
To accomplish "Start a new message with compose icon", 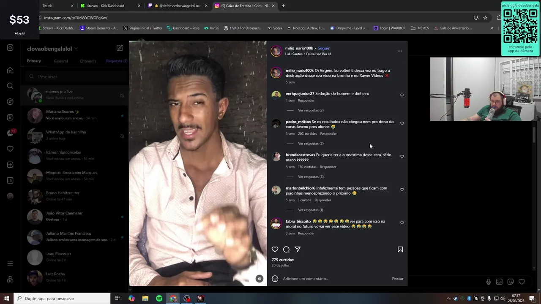I will [120, 48].
